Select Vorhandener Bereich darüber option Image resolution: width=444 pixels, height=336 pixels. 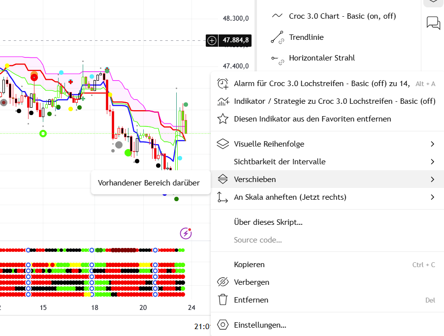coord(149,183)
